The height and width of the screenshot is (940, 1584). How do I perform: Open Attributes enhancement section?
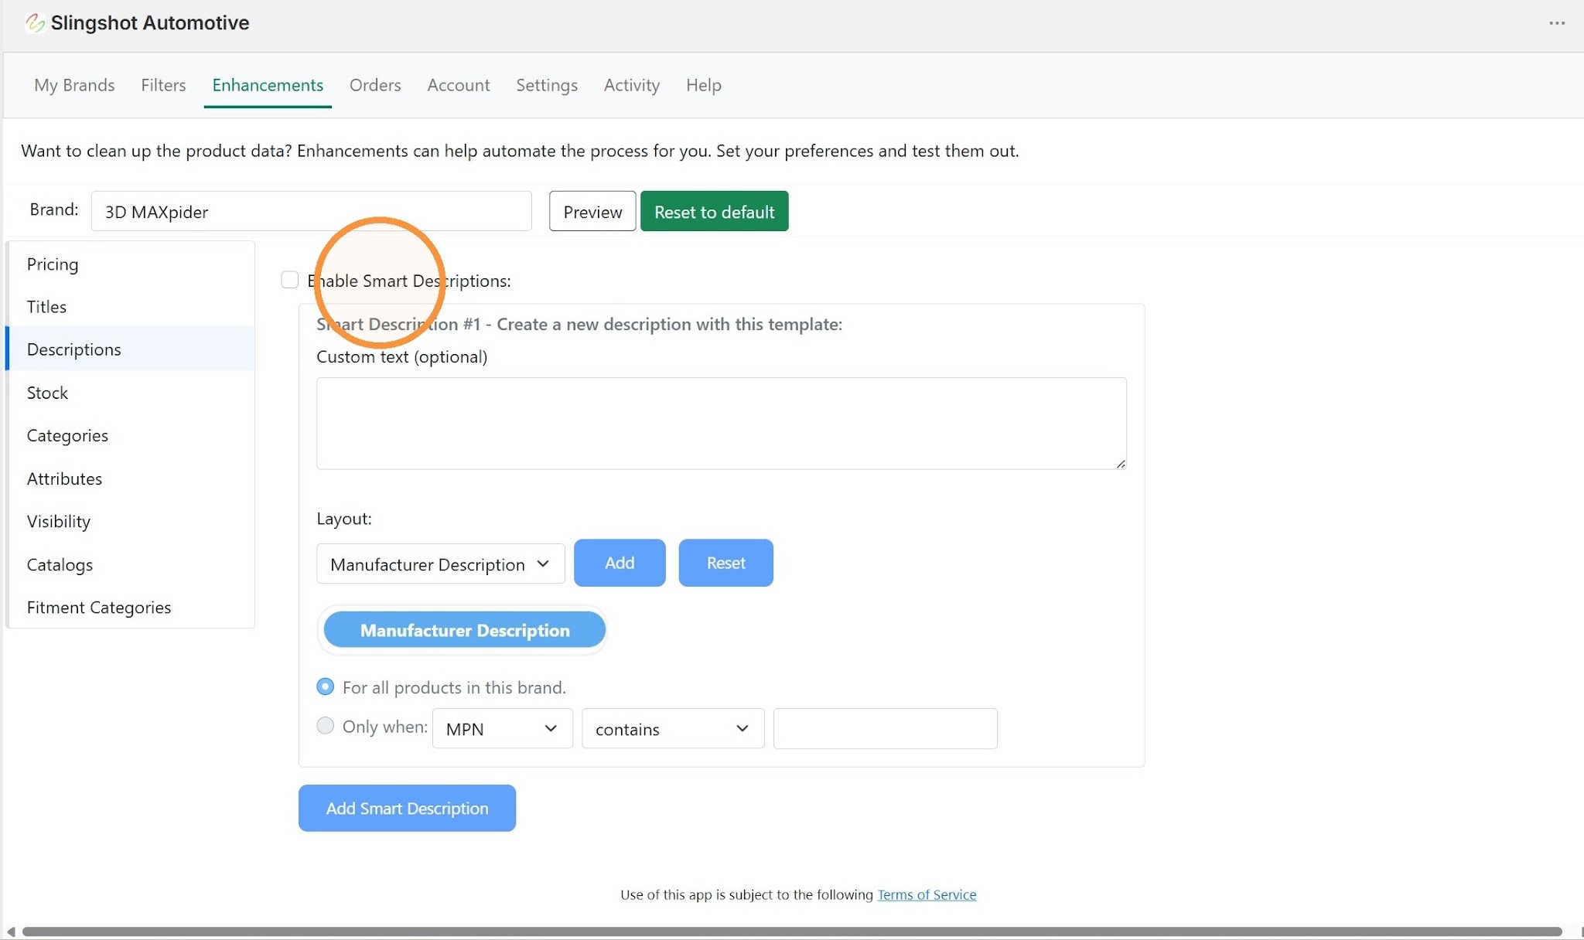coord(130,479)
